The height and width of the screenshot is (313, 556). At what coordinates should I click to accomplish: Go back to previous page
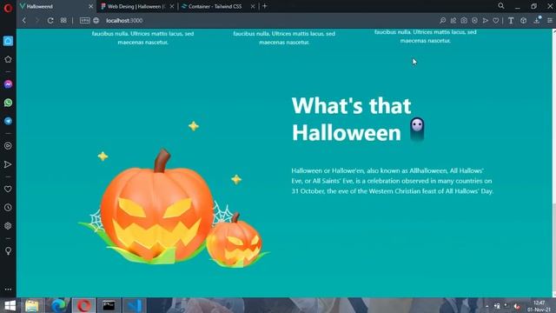[24, 21]
